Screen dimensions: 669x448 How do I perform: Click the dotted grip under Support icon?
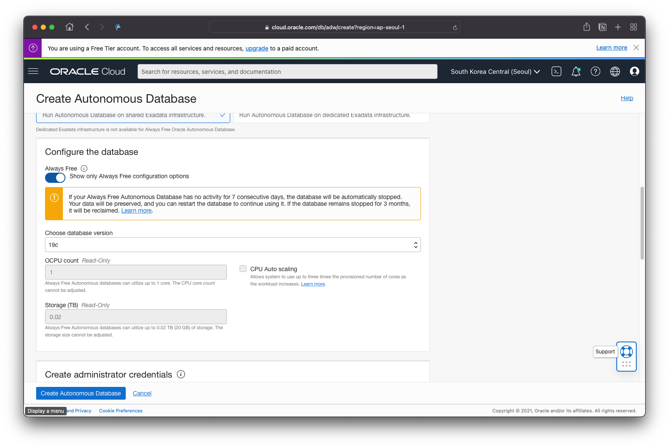point(627,364)
